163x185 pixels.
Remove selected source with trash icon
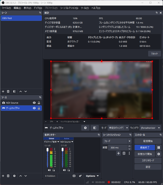click(8, 176)
